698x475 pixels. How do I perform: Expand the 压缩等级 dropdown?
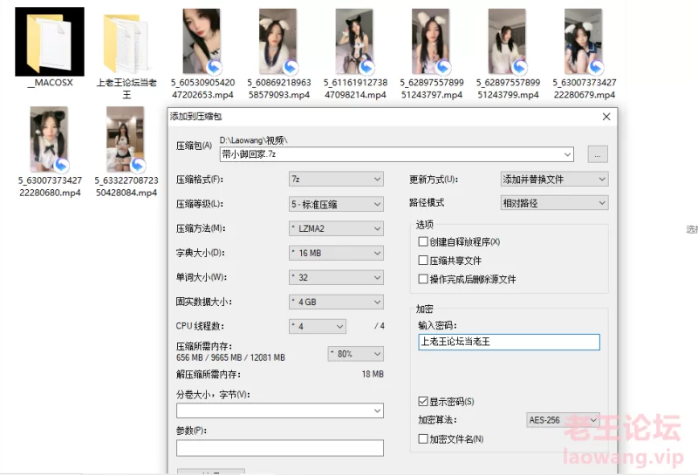pos(336,204)
